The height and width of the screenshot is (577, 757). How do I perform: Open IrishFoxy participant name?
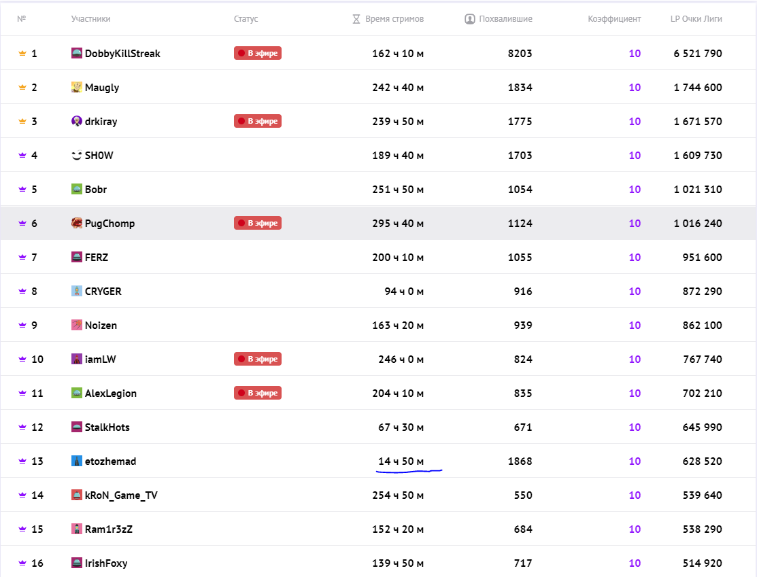click(106, 563)
